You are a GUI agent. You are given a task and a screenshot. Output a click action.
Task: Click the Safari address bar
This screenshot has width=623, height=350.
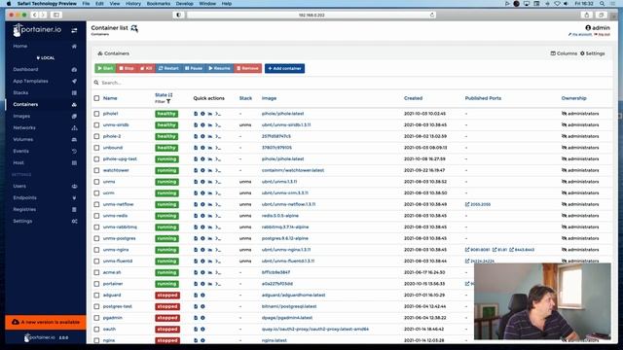pos(311,16)
